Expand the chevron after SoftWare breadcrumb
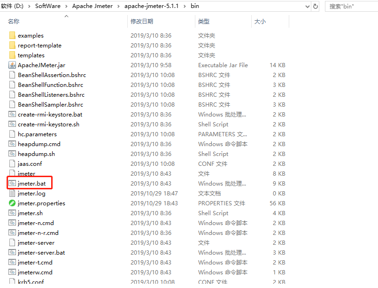Screen dimensions: 378x288 66,6
